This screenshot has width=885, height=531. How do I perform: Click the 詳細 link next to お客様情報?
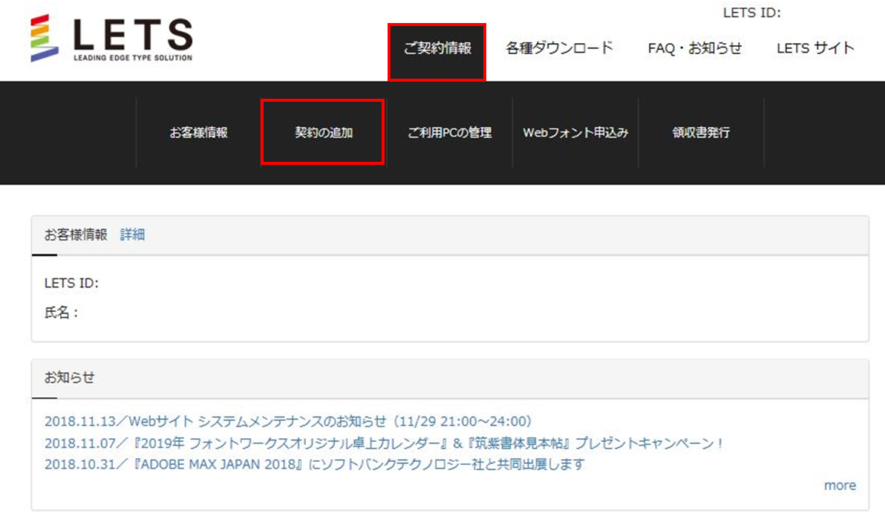click(132, 234)
